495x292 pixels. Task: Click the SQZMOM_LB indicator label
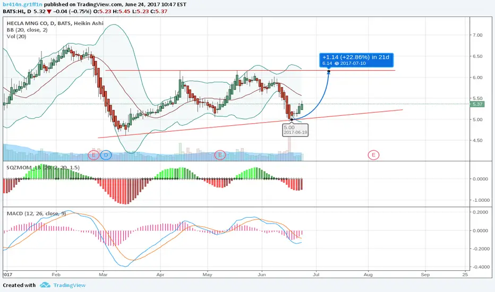pos(43,168)
